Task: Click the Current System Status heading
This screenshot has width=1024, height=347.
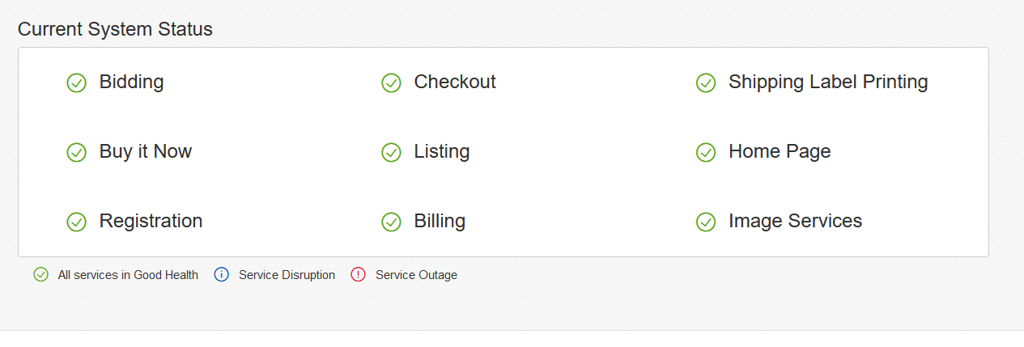Action: pos(115,29)
